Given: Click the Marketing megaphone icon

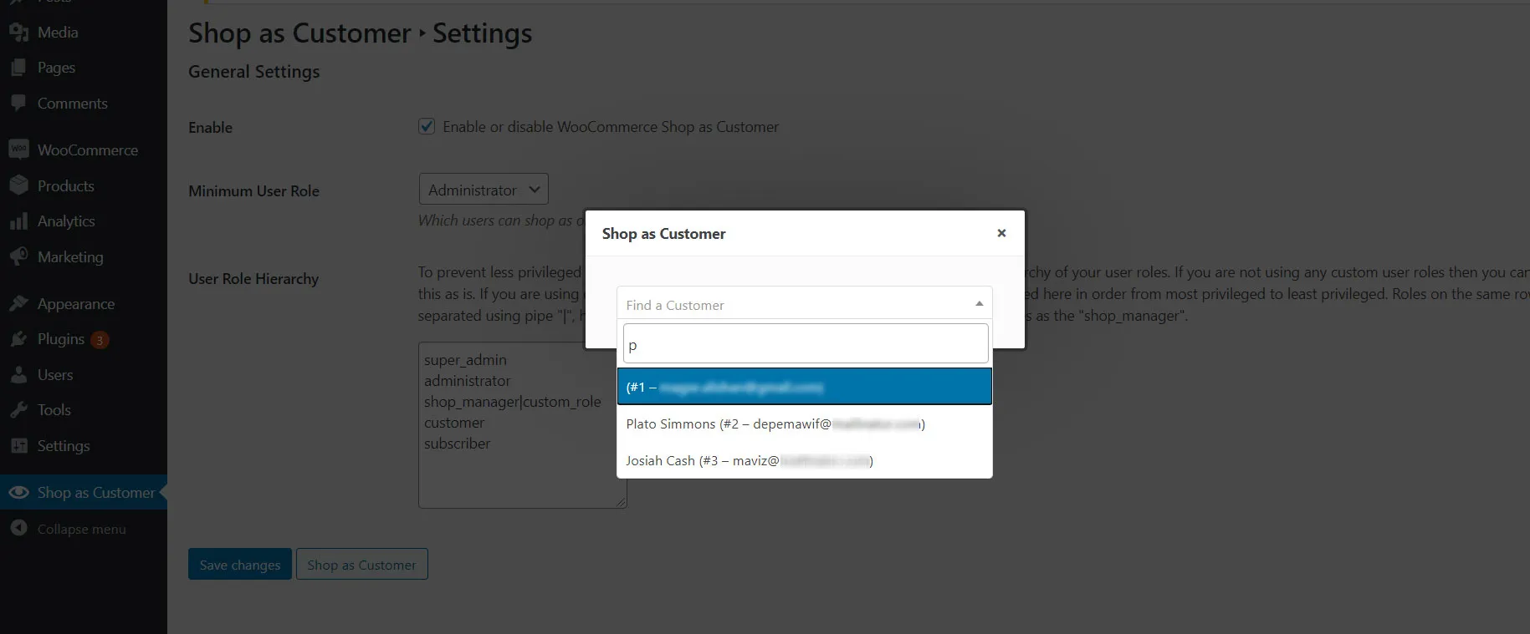Looking at the screenshot, I should pos(18,256).
